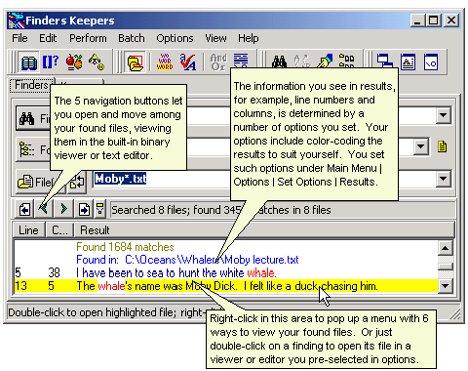Open the Batch menu
The image size is (468, 371).
pyautogui.click(x=132, y=38)
